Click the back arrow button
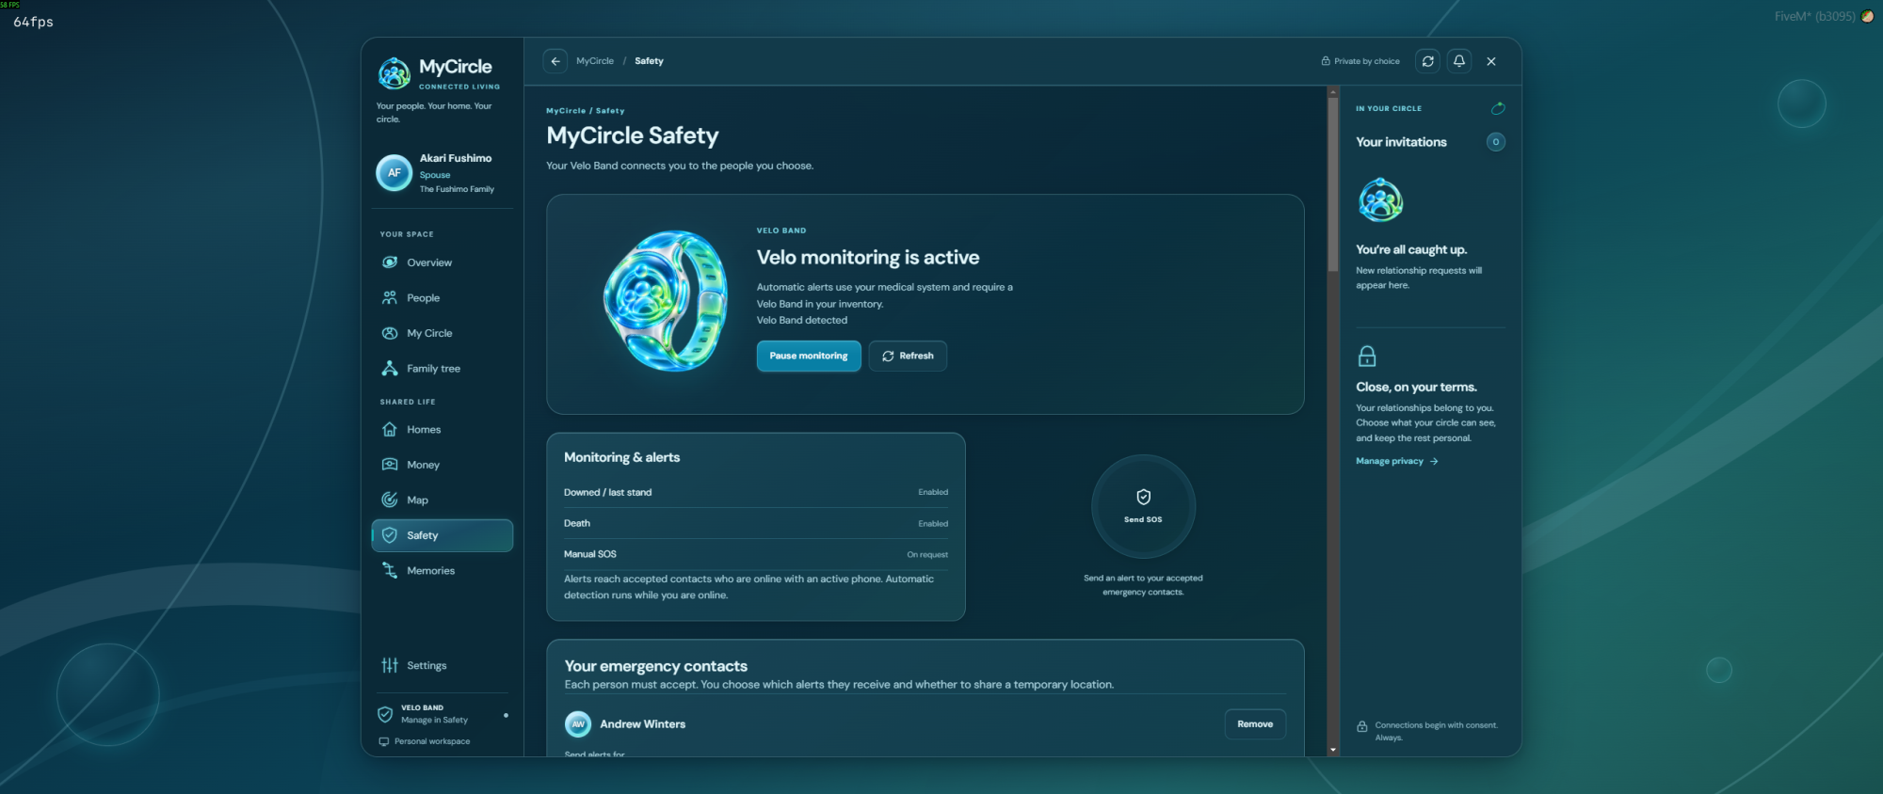Viewport: 1883px width, 794px height. click(x=555, y=61)
